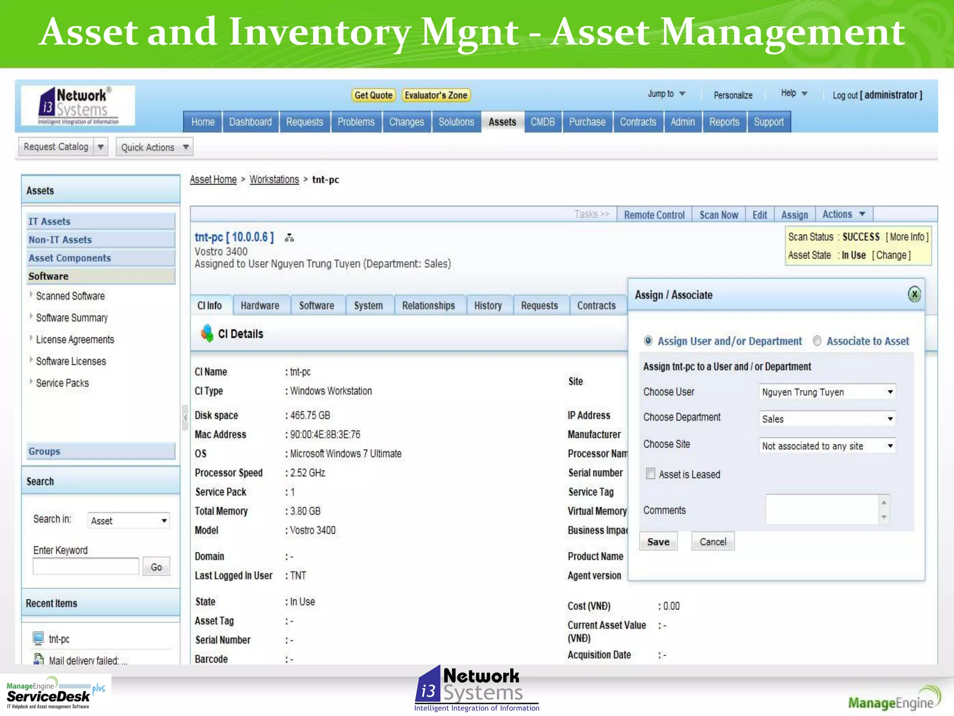Open the Quick Actions dropdown
This screenshot has height=716, width=954.
[154, 147]
